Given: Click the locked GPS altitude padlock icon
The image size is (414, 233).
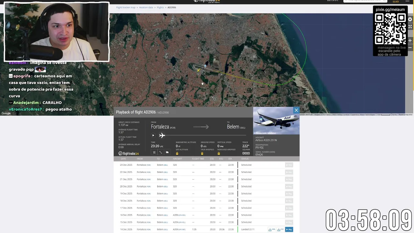Looking at the screenshot, I should click(177, 153).
